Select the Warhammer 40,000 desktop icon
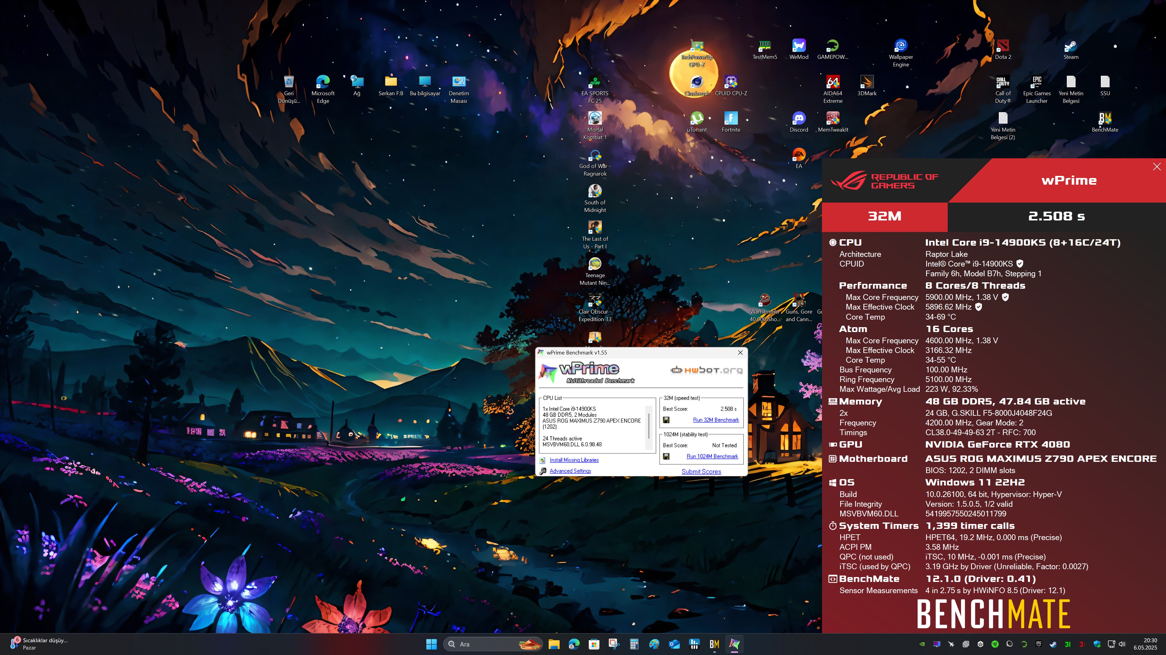The height and width of the screenshot is (655, 1166). tap(765, 308)
